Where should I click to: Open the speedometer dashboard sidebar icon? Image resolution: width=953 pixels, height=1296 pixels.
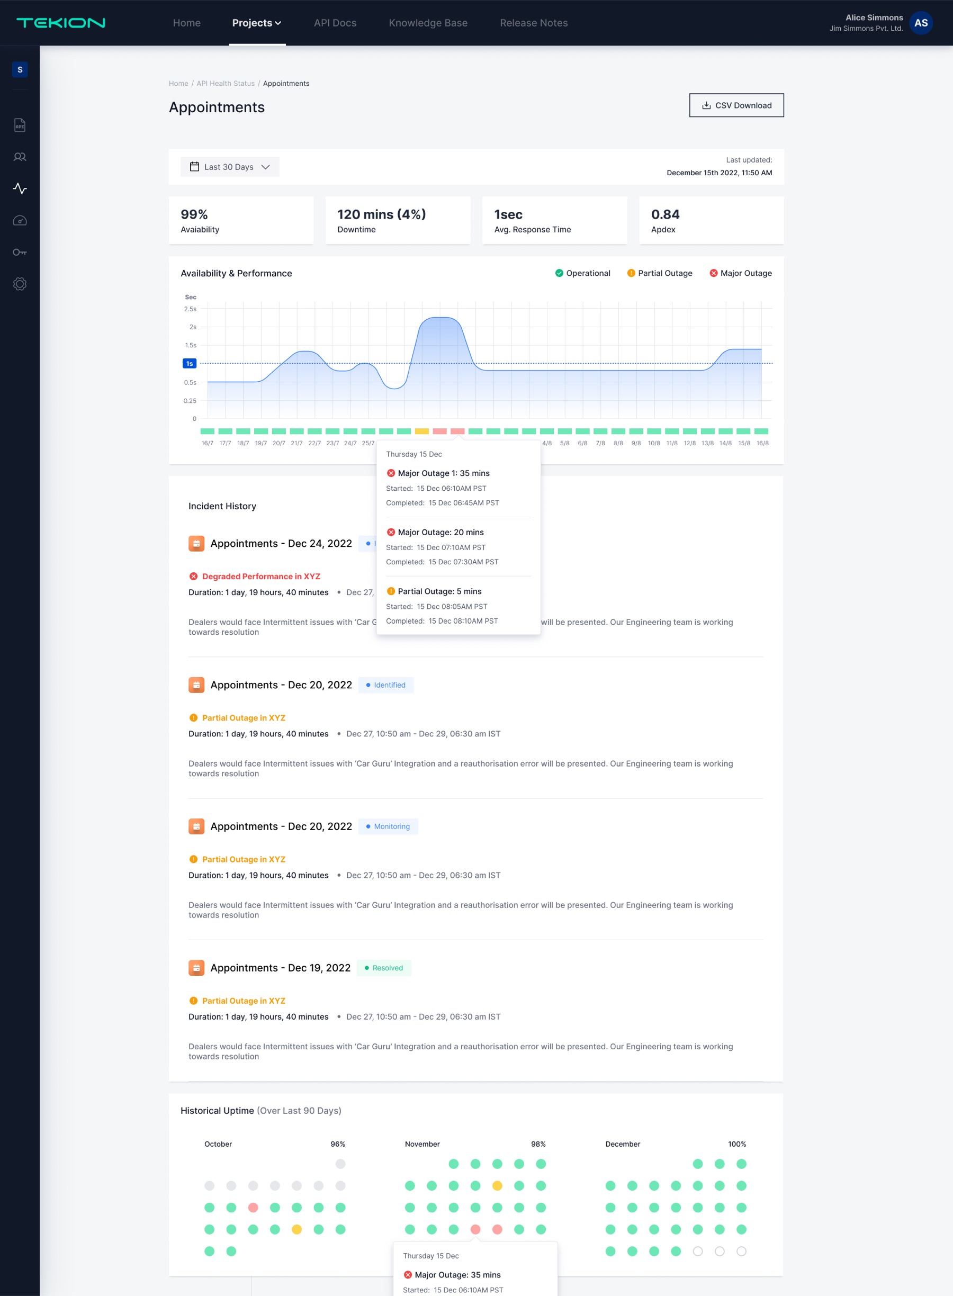20,220
